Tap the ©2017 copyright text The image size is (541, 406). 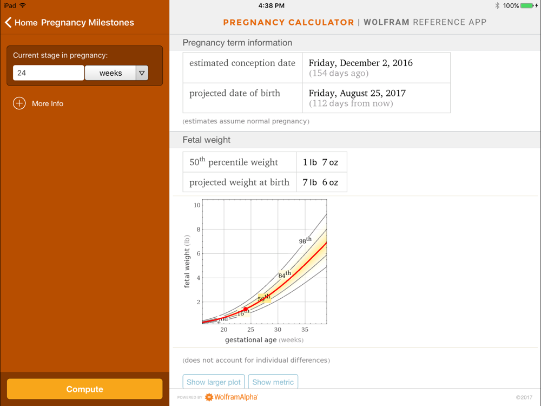524,397
